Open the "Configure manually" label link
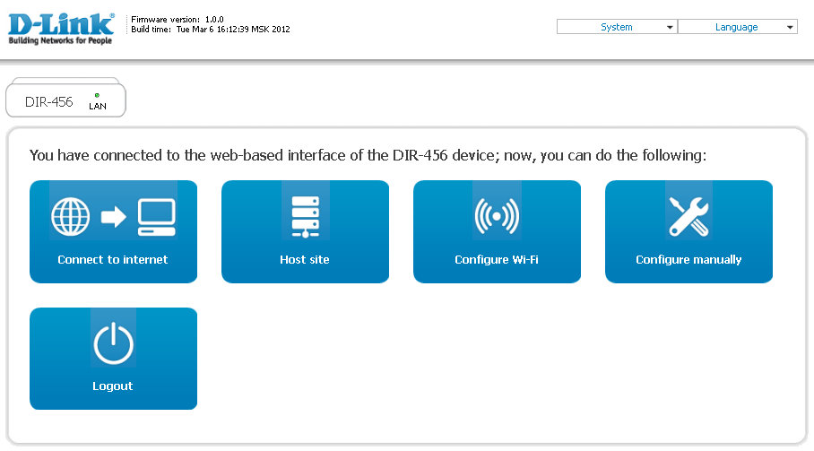This screenshot has width=814, height=451. click(688, 260)
